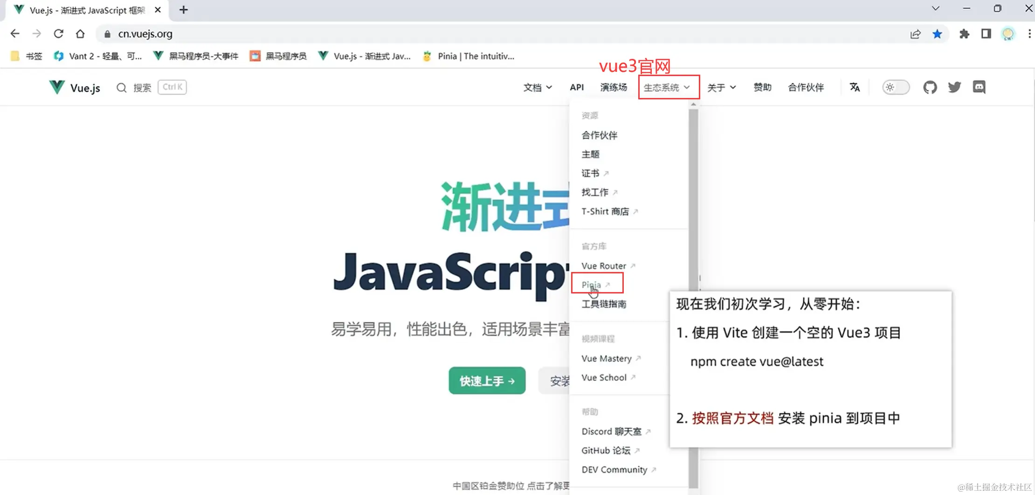Open the Pinia link in dropdown
The height and width of the screenshot is (495, 1035).
tap(596, 285)
